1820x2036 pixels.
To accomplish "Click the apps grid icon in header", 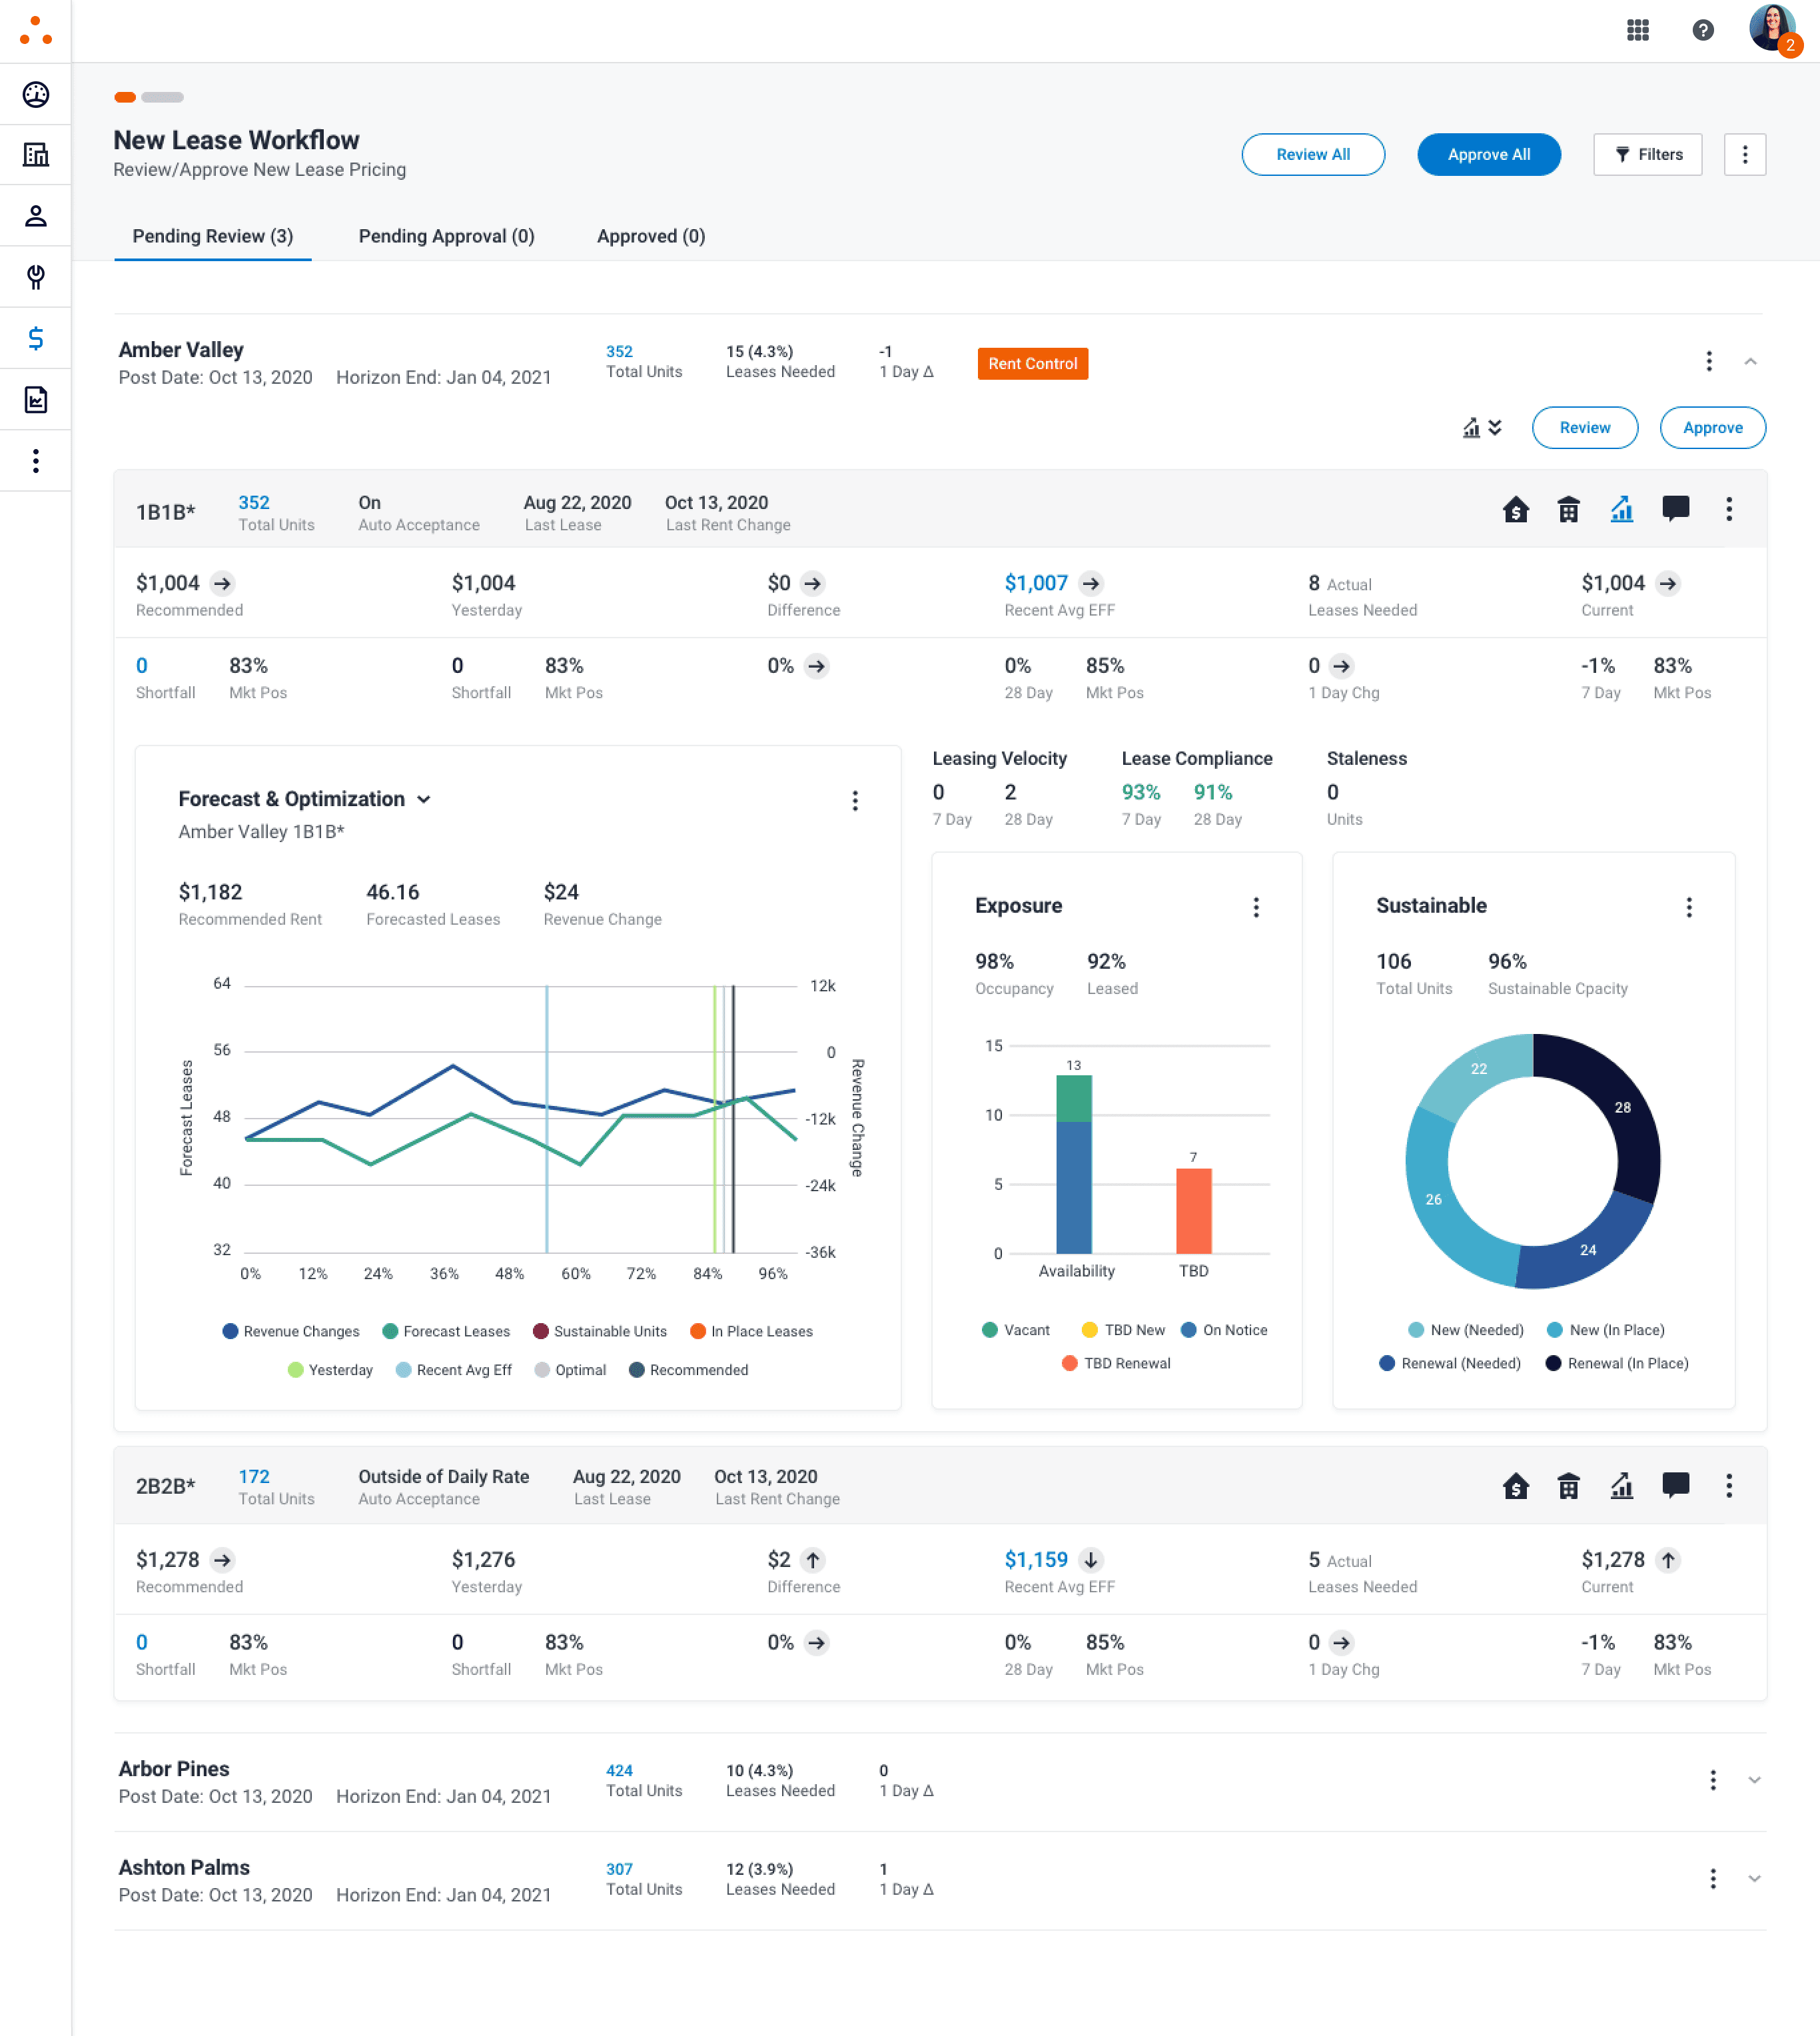I will point(1637,30).
